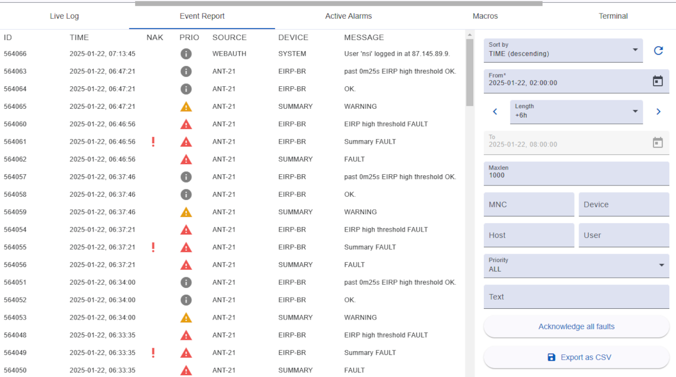Expand the Length dropdown showing +6h

pos(576,112)
